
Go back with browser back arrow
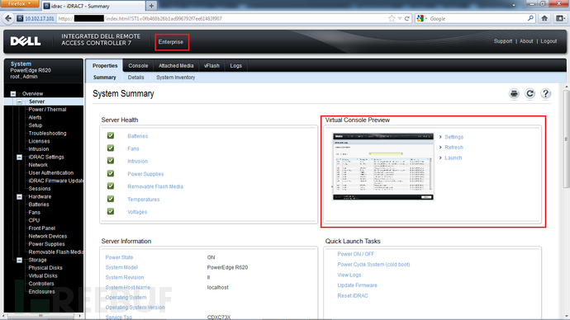tap(8, 18)
